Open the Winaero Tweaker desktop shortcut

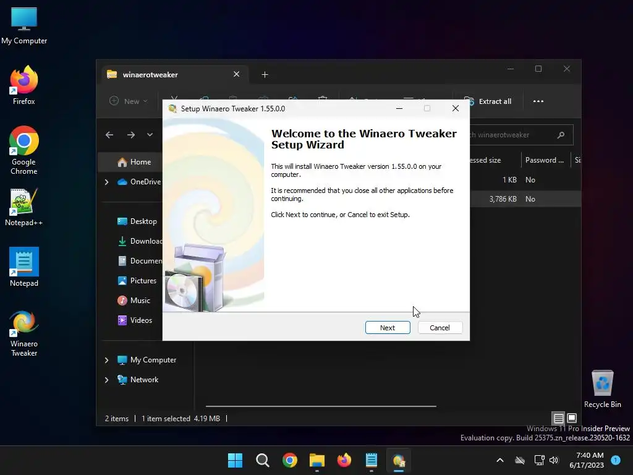24,333
